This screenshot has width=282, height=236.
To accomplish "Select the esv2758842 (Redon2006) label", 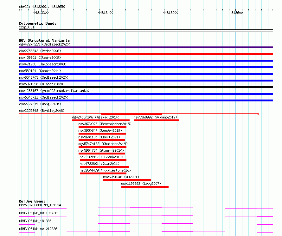I will (40, 51).
